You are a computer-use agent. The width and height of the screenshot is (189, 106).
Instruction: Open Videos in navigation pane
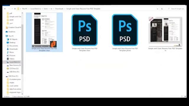pyautogui.click(x=11, y=59)
